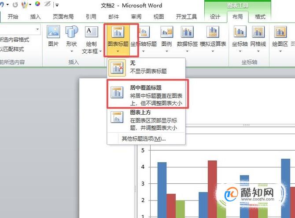The width and height of the screenshot is (295, 218).
Task: Open the Plot Area (绘图区) options
Action: (x=280, y=40)
